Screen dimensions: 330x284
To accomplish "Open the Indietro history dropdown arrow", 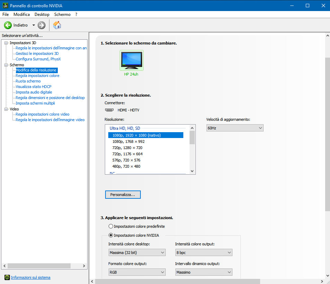I will (x=34, y=25).
